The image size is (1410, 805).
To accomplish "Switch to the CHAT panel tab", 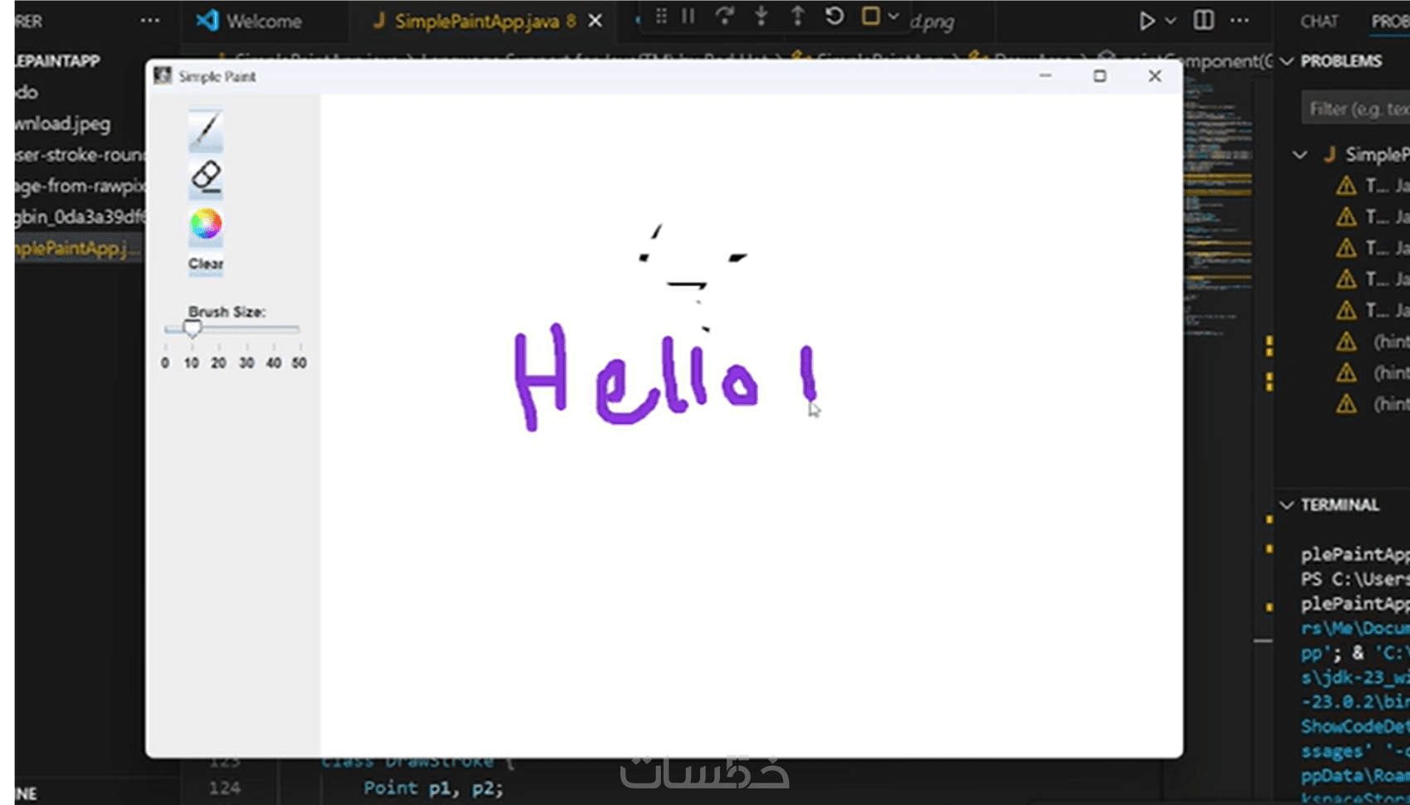I will [1319, 22].
